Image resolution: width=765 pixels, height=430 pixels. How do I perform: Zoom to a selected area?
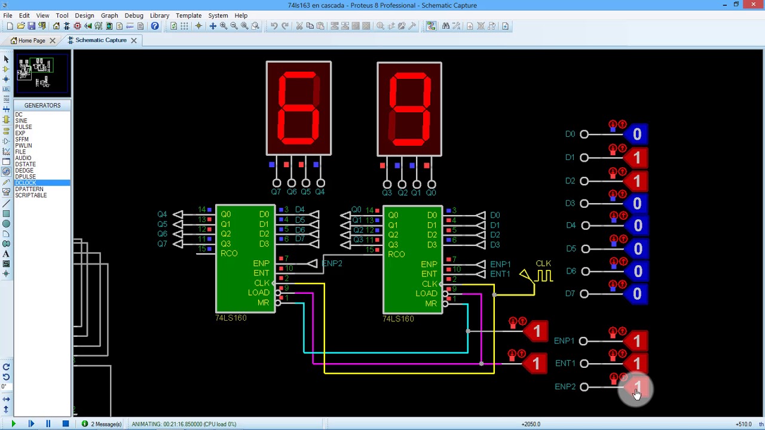coord(255,26)
